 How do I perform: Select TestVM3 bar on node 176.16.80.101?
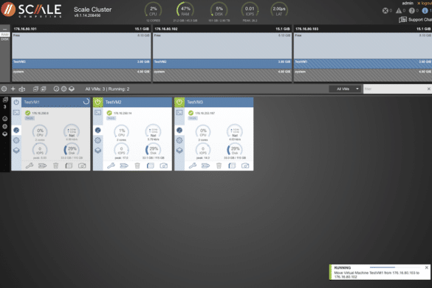(81, 63)
